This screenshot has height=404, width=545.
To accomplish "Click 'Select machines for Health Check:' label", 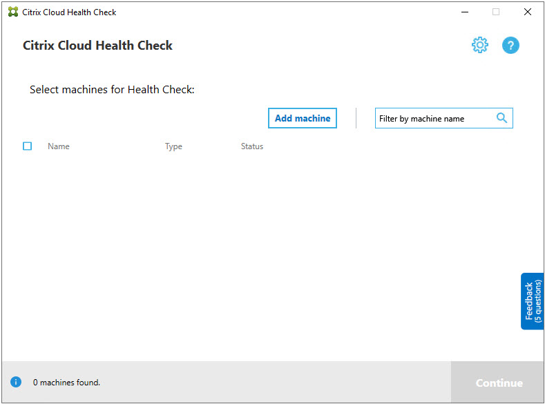I will coord(112,90).
